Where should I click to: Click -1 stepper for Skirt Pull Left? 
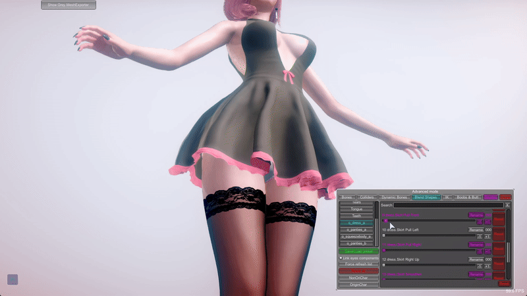pyautogui.click(x=480, y=236)
